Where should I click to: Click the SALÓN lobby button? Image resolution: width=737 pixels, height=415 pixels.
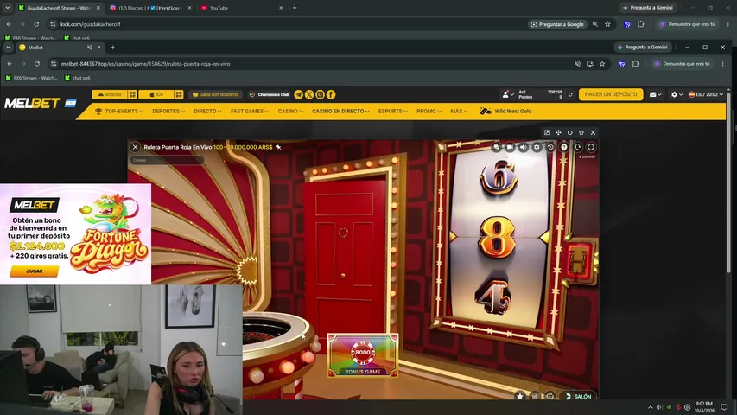tap(578, 396)
